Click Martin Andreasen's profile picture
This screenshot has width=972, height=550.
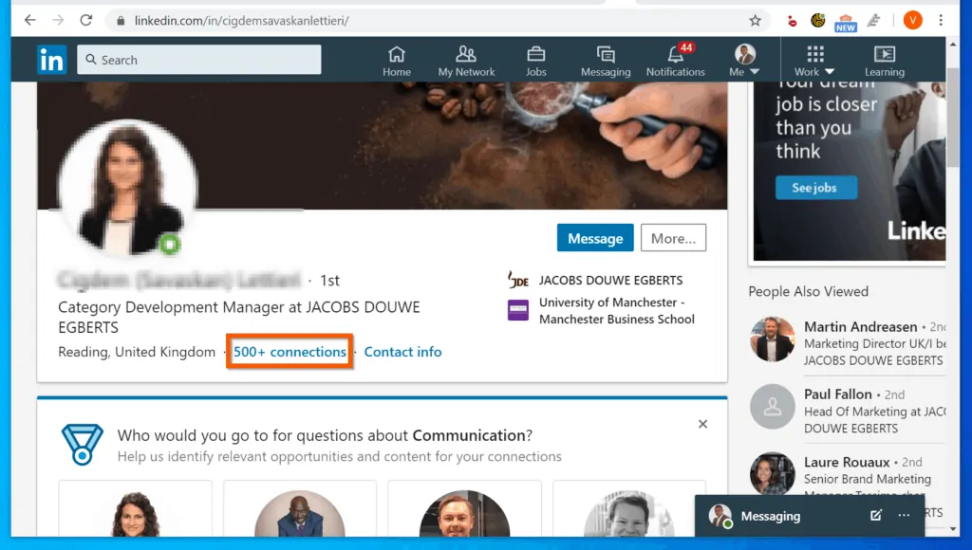tap(773, 339)
